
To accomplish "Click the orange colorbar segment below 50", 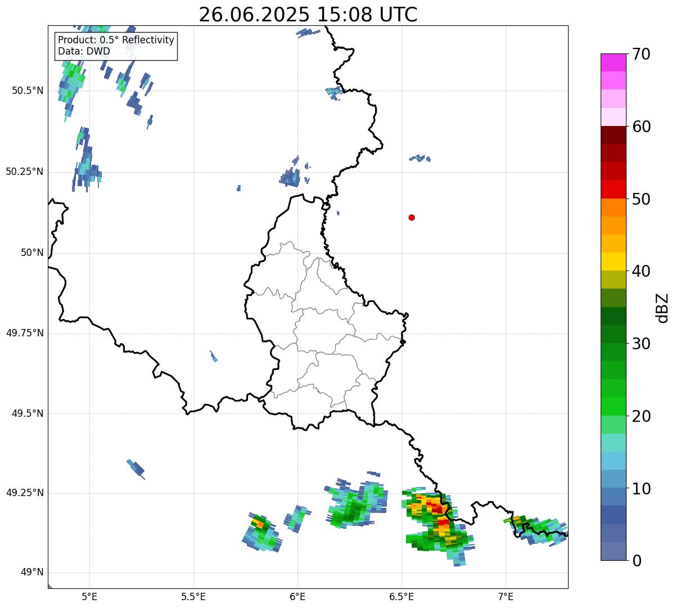I will tap(614, 208).
